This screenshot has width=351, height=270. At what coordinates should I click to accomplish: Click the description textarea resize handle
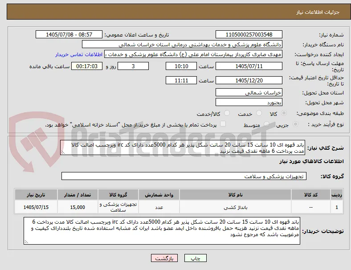coord(63,152)
